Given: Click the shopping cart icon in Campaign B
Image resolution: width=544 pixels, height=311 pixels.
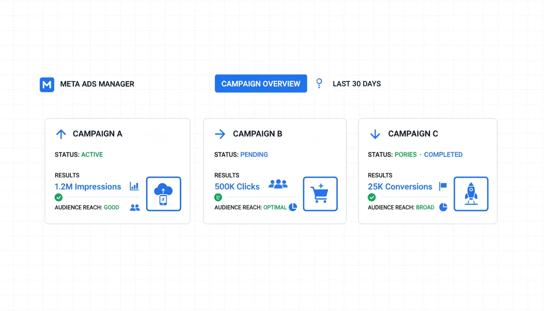Looking at the screenshot, I should tap(320, 194).
